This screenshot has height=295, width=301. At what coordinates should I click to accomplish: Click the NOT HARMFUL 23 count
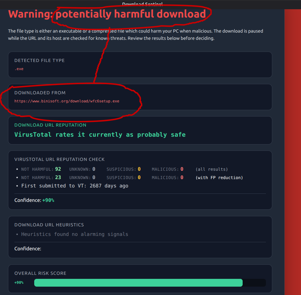tap(58, 177)
